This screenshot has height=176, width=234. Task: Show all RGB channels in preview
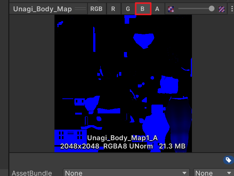pyautogui.click(x=97, y=9)
